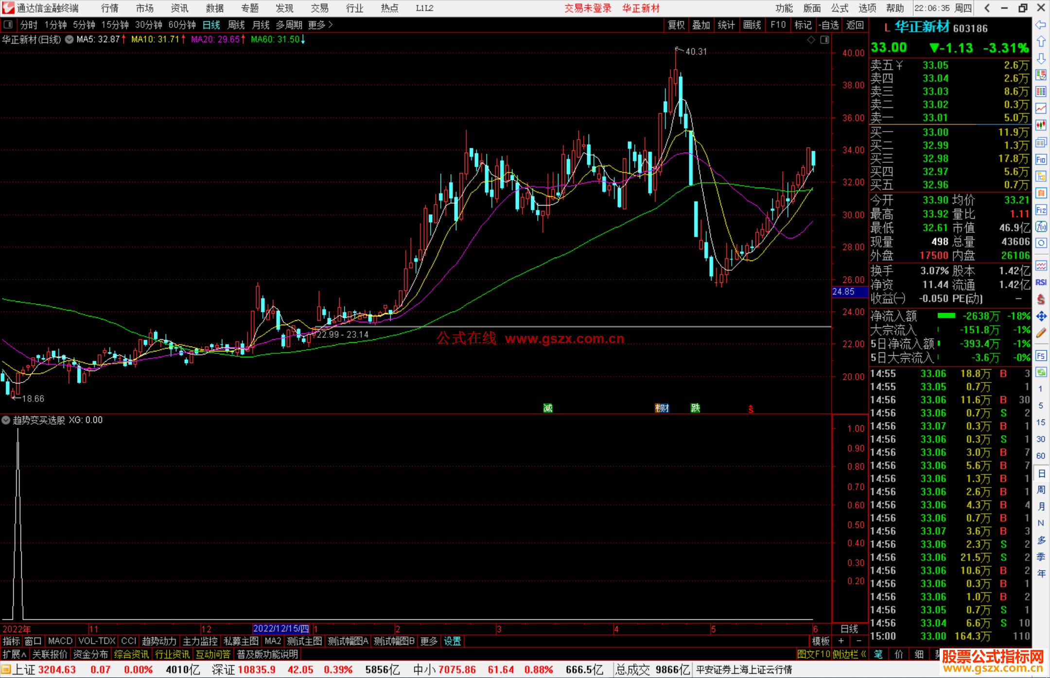Toggle the 趋势变买选股 indicator circle button
Screen dimensions: 1050x678
pos(6,420)
